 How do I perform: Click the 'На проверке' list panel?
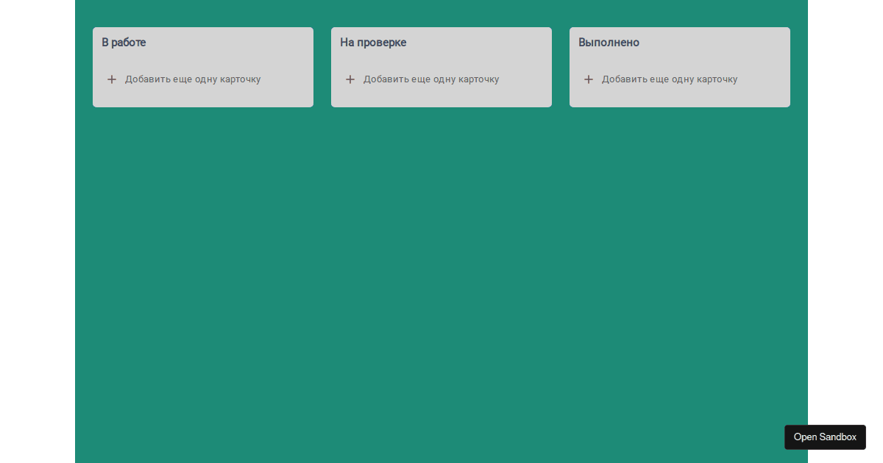tap(441, 66)
